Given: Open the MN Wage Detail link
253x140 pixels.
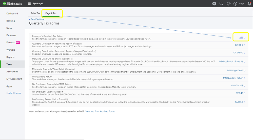Looking at the screenshot, I should pos(235,70).
